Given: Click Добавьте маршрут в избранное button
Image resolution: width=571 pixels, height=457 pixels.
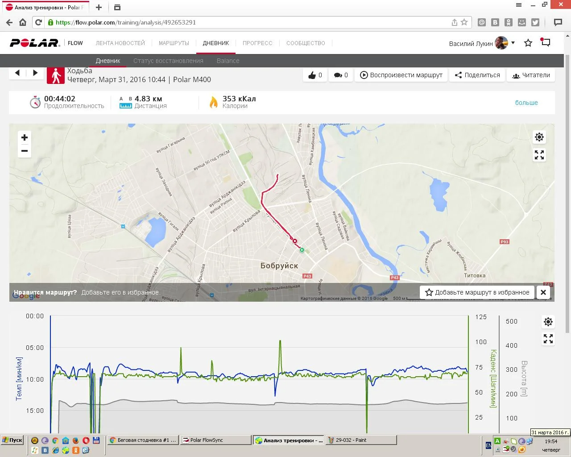Looking at the screenshot, I should (x=477, y=292).
